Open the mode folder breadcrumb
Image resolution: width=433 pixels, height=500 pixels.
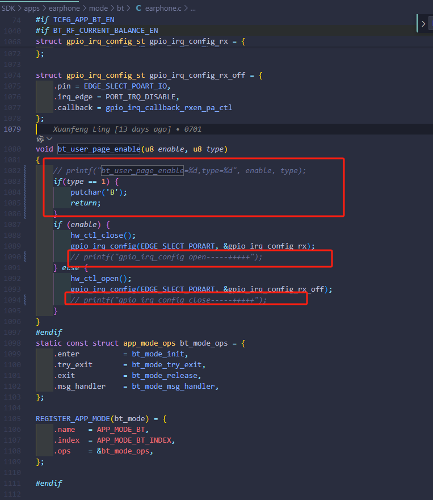(98, 9)
